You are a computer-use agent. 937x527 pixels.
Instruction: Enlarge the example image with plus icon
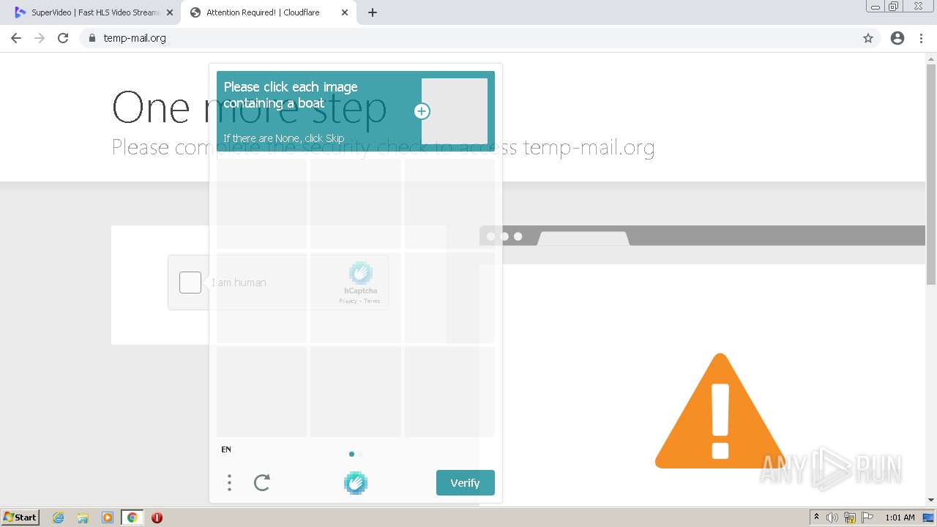[x=422, y=111]
